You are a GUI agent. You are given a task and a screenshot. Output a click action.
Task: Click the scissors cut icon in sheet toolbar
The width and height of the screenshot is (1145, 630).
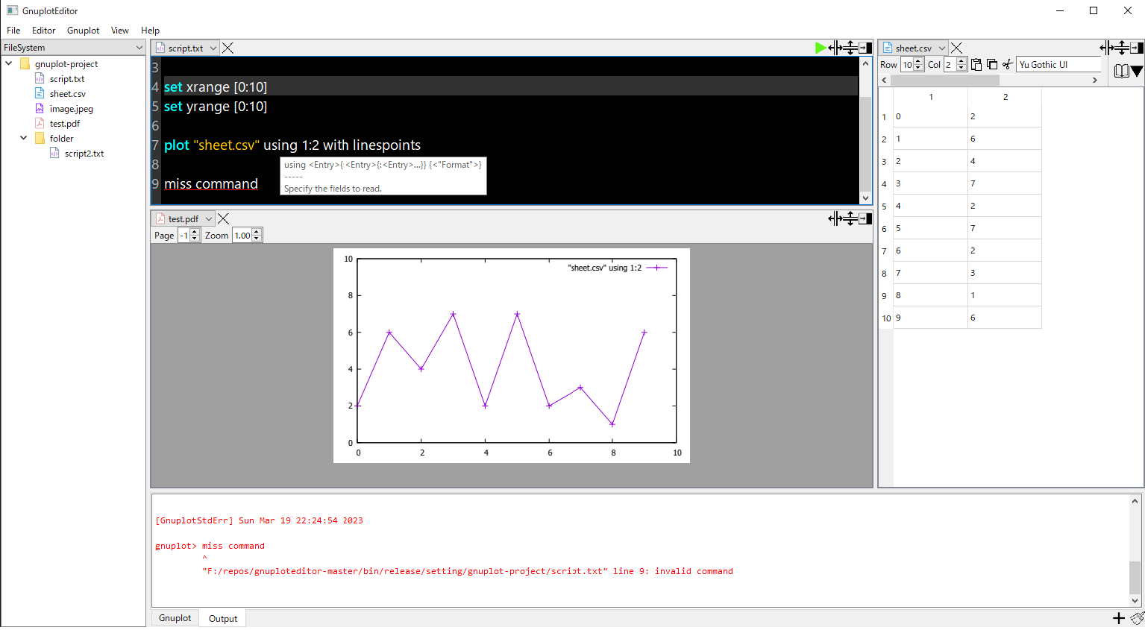click(1008, 65)
